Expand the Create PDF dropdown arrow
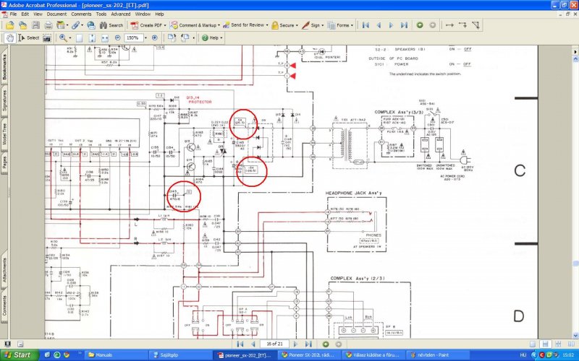Viewport: 579px width, 361px height. 165,25
